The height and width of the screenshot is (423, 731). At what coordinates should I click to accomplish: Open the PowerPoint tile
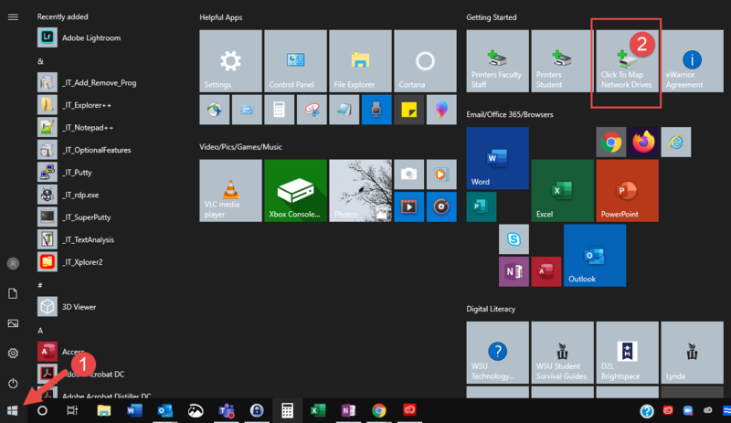click(627, 190)
